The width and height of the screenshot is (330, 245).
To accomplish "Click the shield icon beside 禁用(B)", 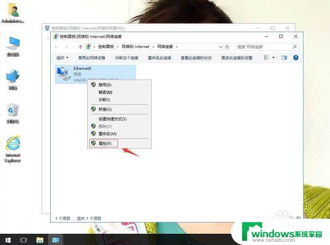I will pyautogui.click(x=94, y=84).
